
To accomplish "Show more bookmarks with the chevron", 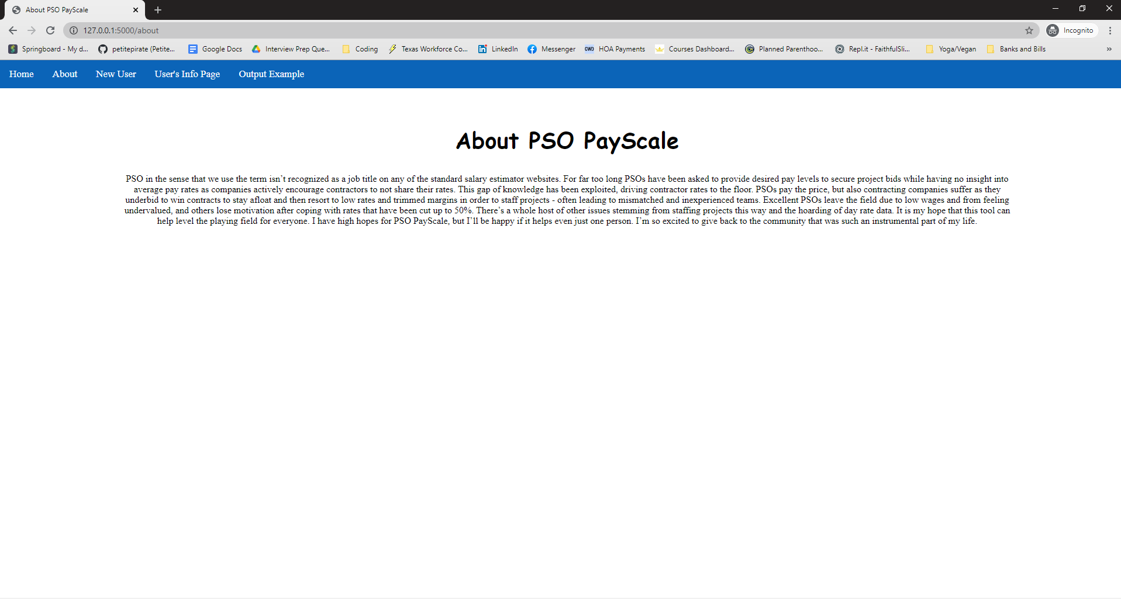I will pos(1109,49).
